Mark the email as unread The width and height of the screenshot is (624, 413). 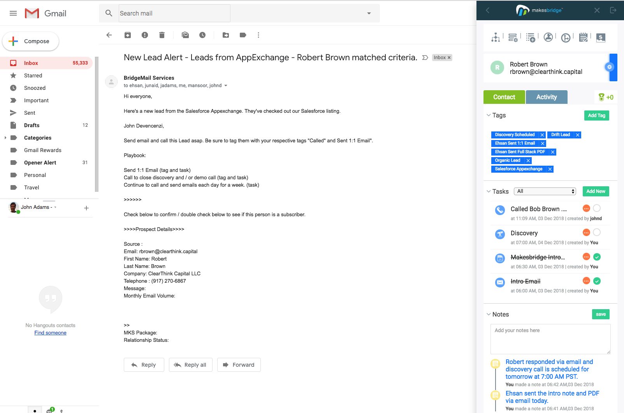185,35
